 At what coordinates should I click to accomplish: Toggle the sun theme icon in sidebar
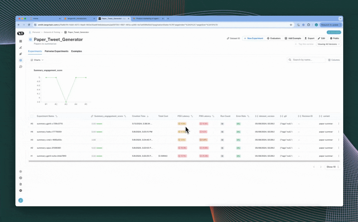point(21,171)
